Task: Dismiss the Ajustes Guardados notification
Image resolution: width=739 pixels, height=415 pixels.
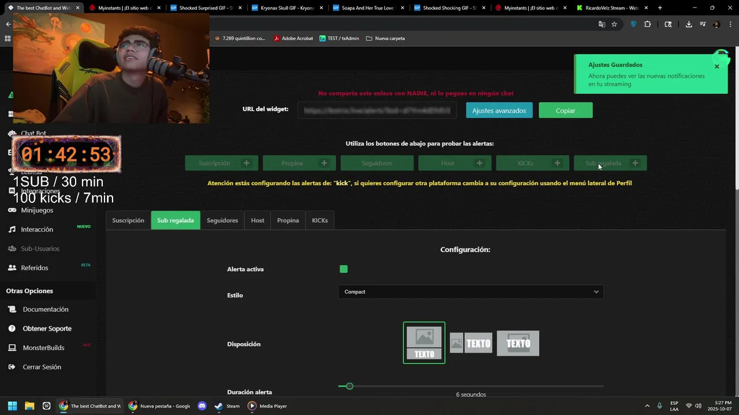Action: [x=717, y=66]
